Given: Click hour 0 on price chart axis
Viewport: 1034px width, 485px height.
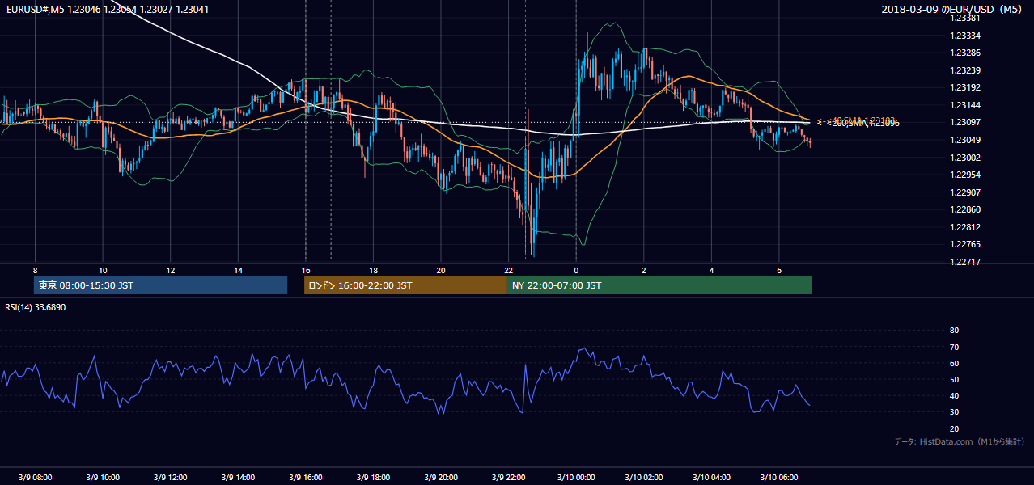Looking at the screenshot, I should [x=576, y=270].
